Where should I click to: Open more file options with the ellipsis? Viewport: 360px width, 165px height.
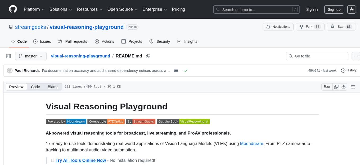pyautogui.click(x=356, y=56)
